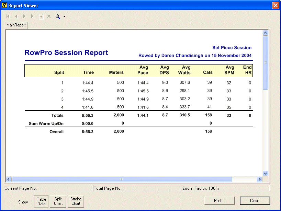
Task: Select the MainReport tab
Action: (16, 25)
